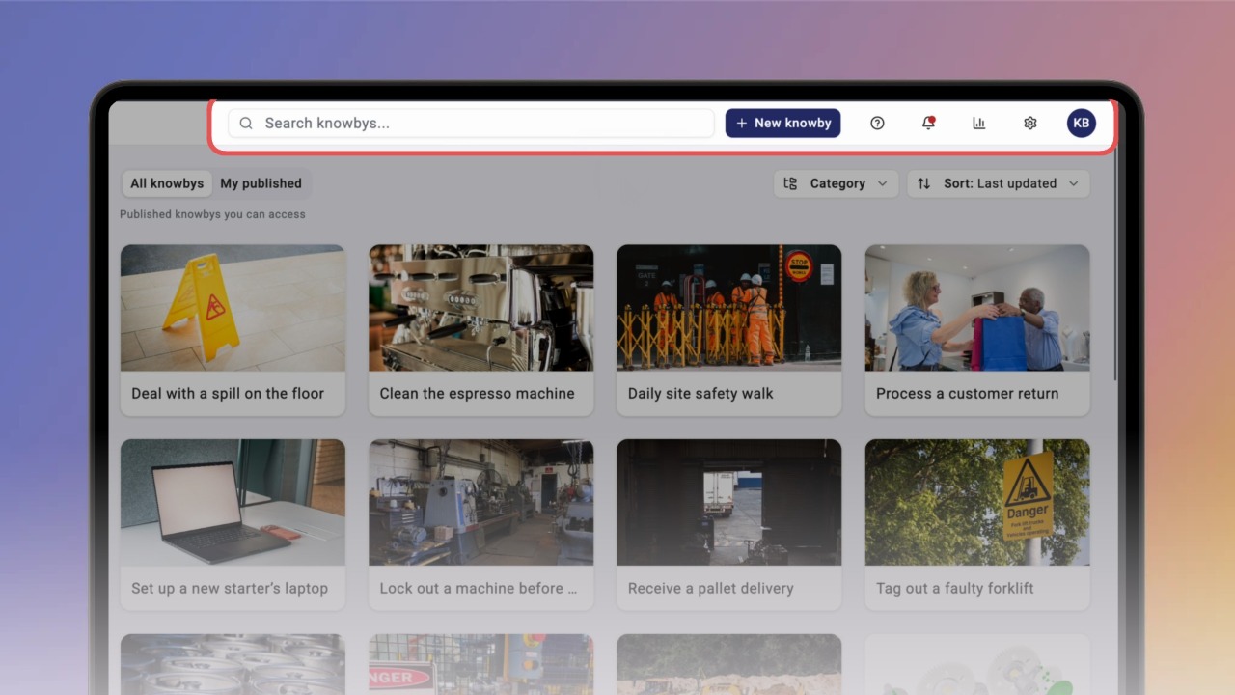
Task: Open the espresso machine thumbnail
Action: (480, 308)
